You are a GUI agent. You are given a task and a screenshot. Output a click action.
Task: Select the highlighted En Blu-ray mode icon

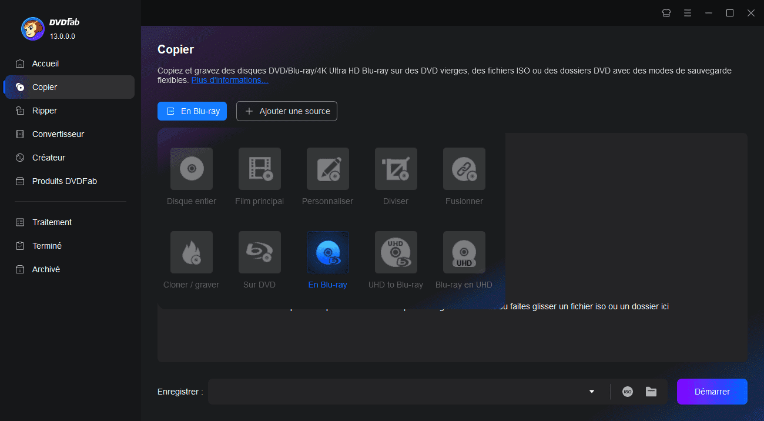(328, 252)
